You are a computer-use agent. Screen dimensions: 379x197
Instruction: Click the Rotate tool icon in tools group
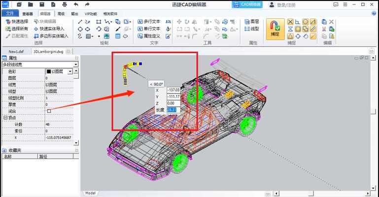click(x=187, y=22)
